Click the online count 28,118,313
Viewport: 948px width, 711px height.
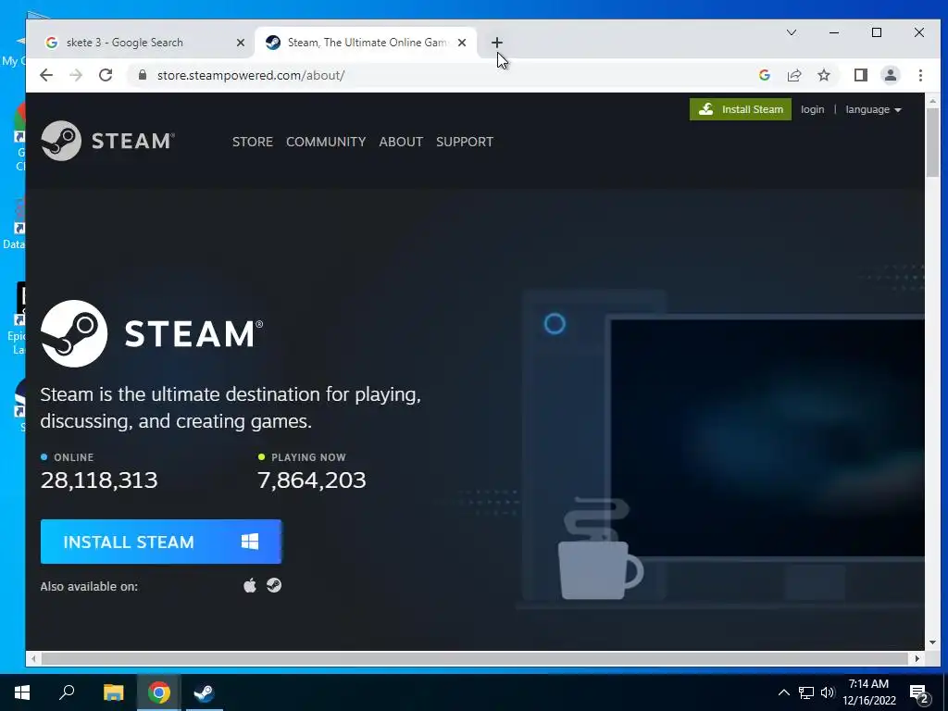click(99, 480)
